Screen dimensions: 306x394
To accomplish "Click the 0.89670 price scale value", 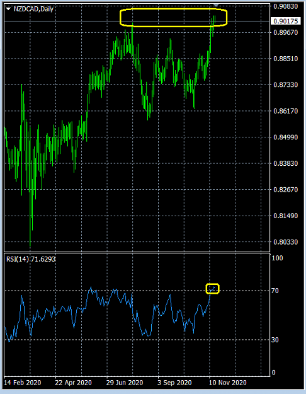I will click(x=285, y=32).
